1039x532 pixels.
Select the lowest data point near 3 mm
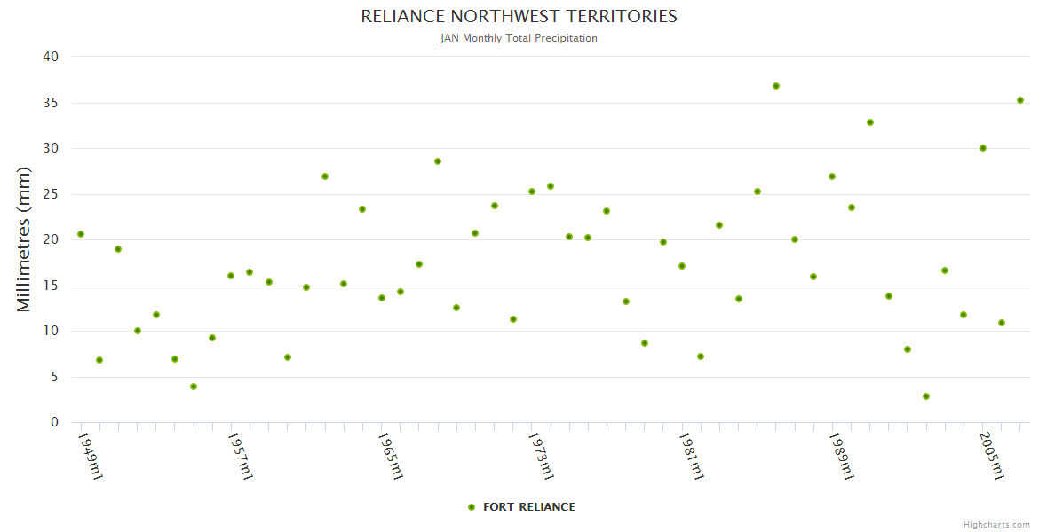pos(926,396)
